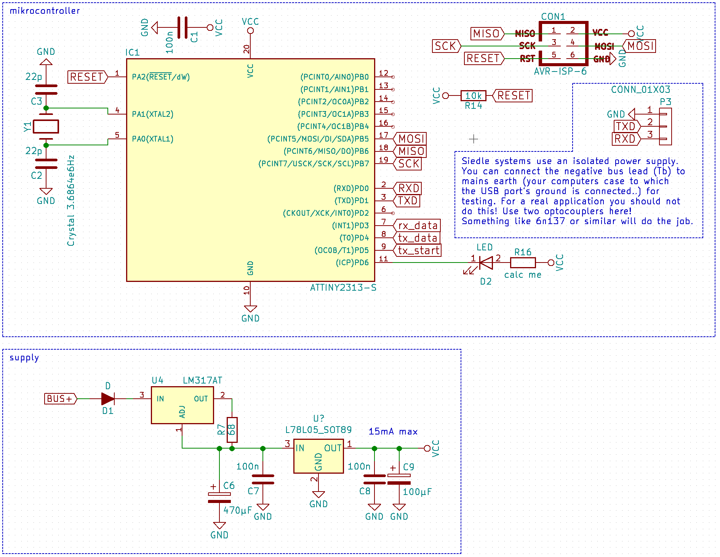Screen dimensions: 720x557
Task: Select the C1 100n decoupling capacitor symbol
Action: pyautogui.click(x=182, y=27)
